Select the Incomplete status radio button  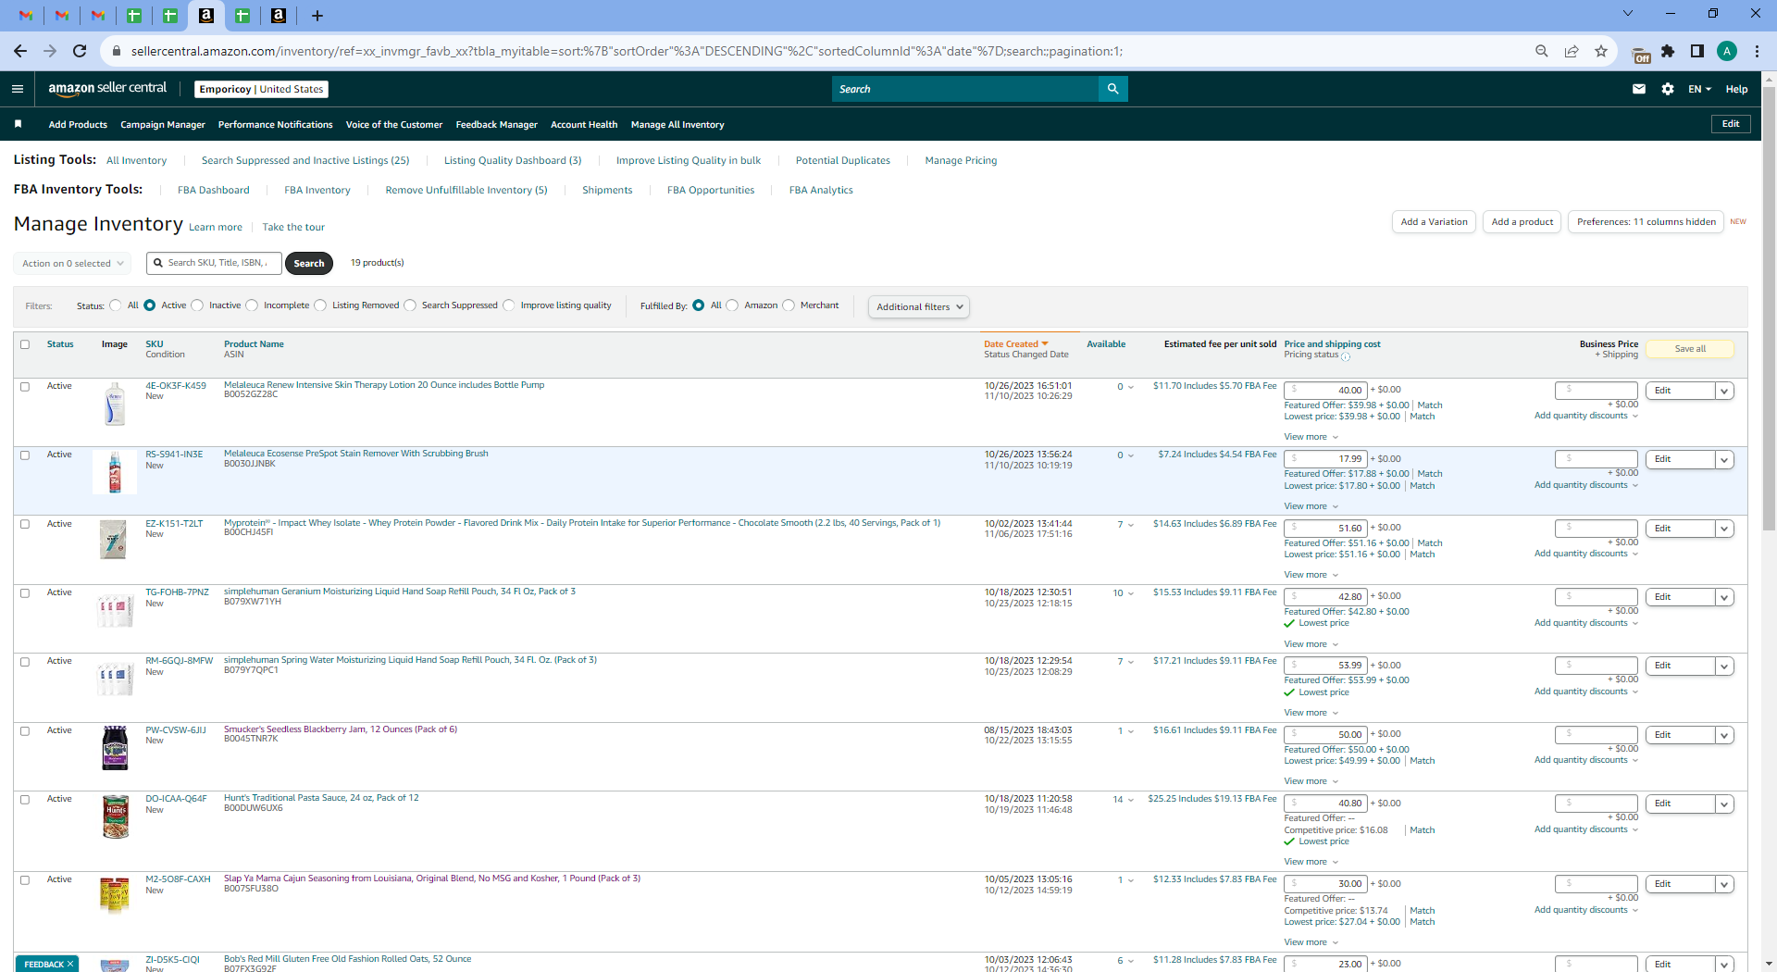click(x=252, y=305)
